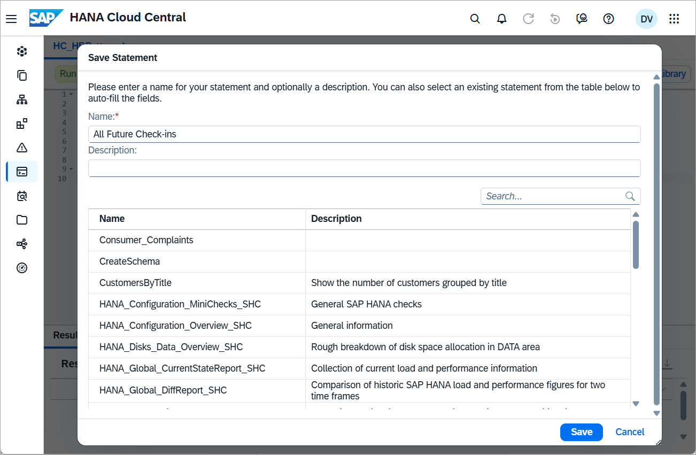Click 'Collection of current load' description
This screenshot has width=696, height=455.
pyautogui.click(x=424, y=368)
